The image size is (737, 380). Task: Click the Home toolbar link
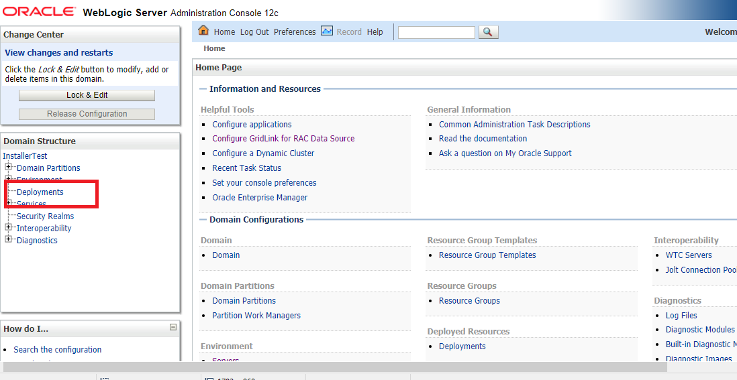(224, 32)
